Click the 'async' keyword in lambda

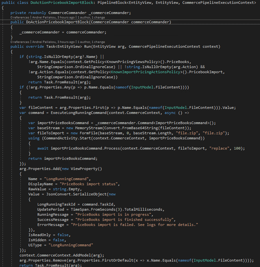coord(170,113)
